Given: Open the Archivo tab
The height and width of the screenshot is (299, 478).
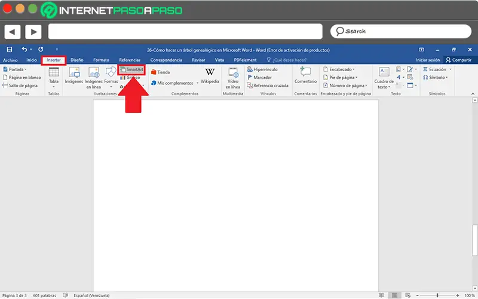Looking at the screenshot, I should (x=10, y=60).
